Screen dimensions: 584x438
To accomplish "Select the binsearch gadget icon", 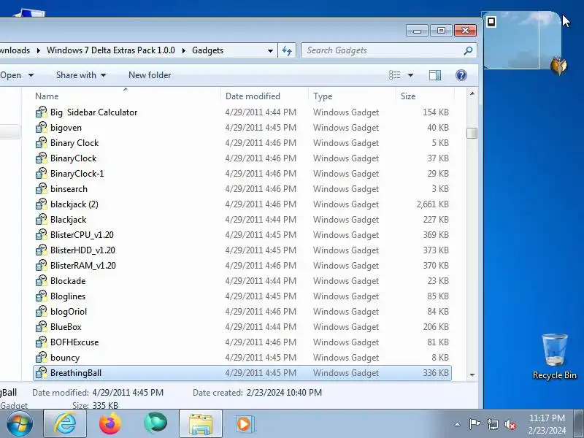I will [42, 189].
